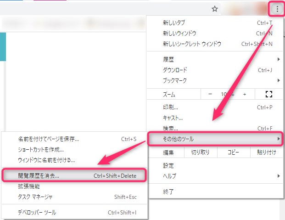Select 新しいウィンドウ menu entry

pos(215,34)
